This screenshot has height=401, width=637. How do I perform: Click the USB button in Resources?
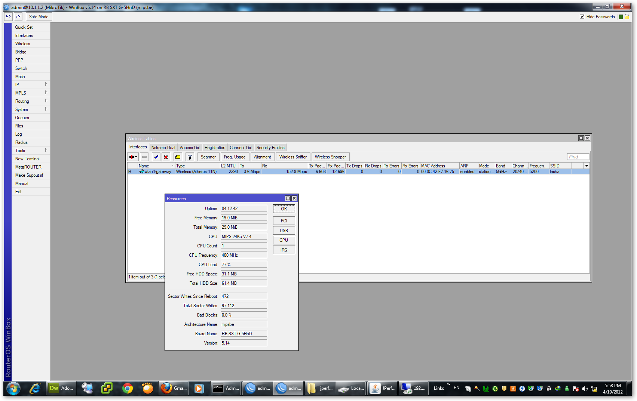coord(284,231)
